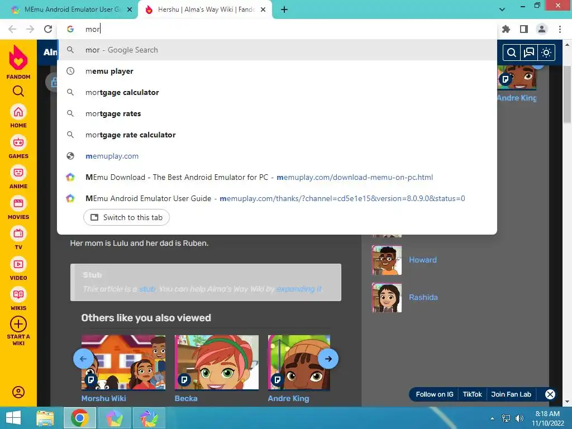Click Becka caption link
Viewport: 572px width, 429px height.
pyautogui.click(x=186, y=398)
